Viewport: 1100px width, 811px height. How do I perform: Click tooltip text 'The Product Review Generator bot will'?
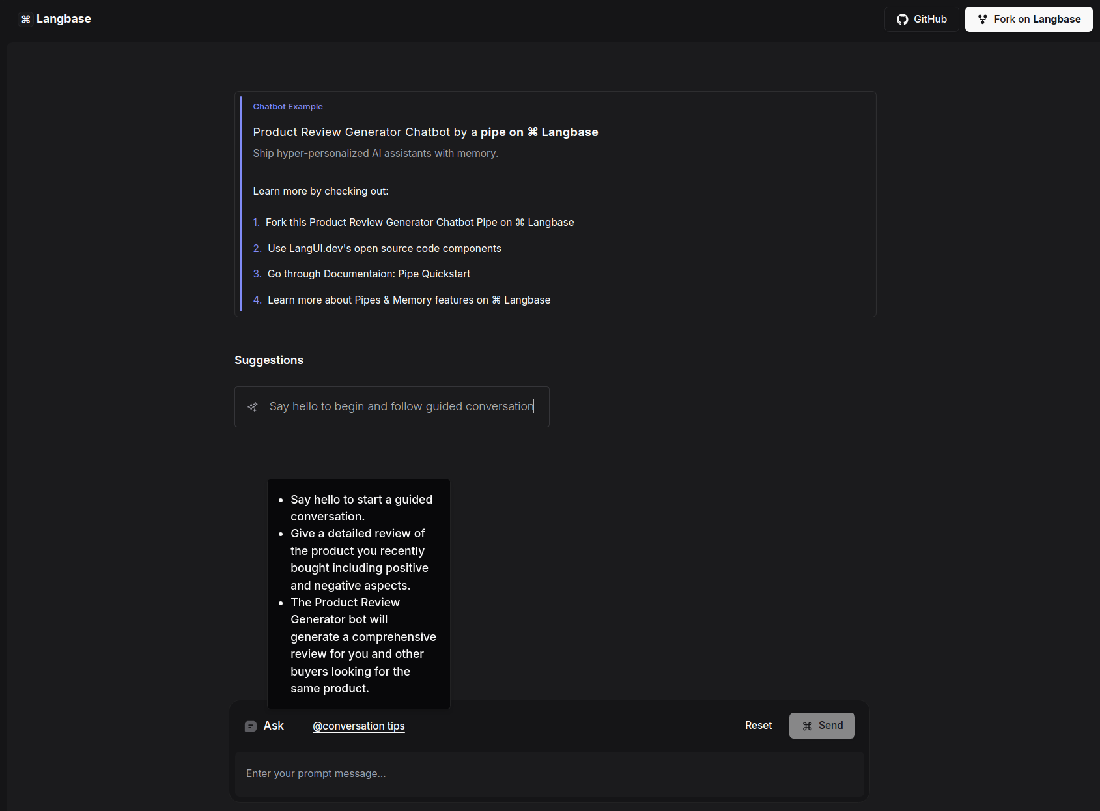pyautogui.click(x=363, y=646)
